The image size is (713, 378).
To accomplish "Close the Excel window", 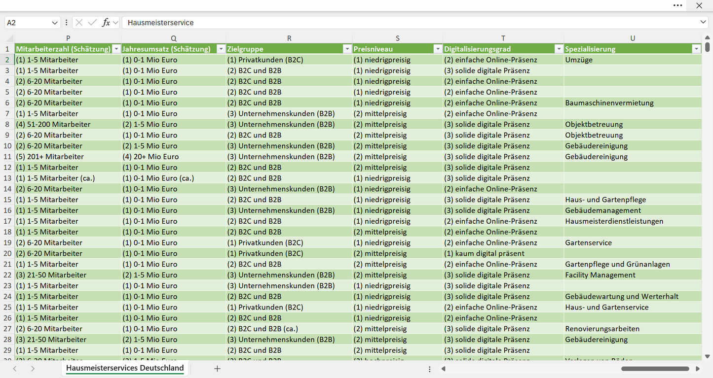I will tap(699, 5).
